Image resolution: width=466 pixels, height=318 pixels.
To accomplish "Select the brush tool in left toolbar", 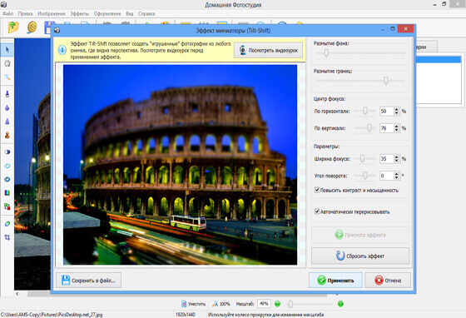I will pyautogui.click(x=7, y=94).
